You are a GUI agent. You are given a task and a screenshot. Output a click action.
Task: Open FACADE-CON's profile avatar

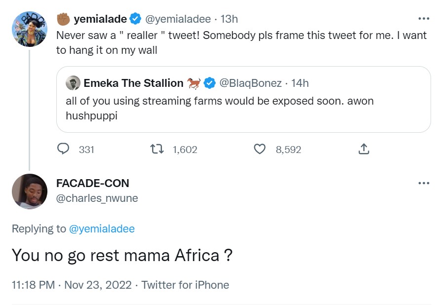(30, 191)
